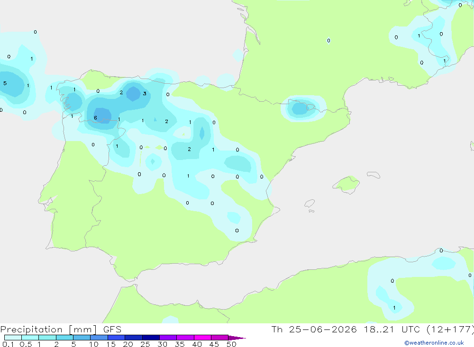The height and width of the screenshot is (347, 474).
Task: Select the 1–2 mm legend swatch
Action: [47, 338]
